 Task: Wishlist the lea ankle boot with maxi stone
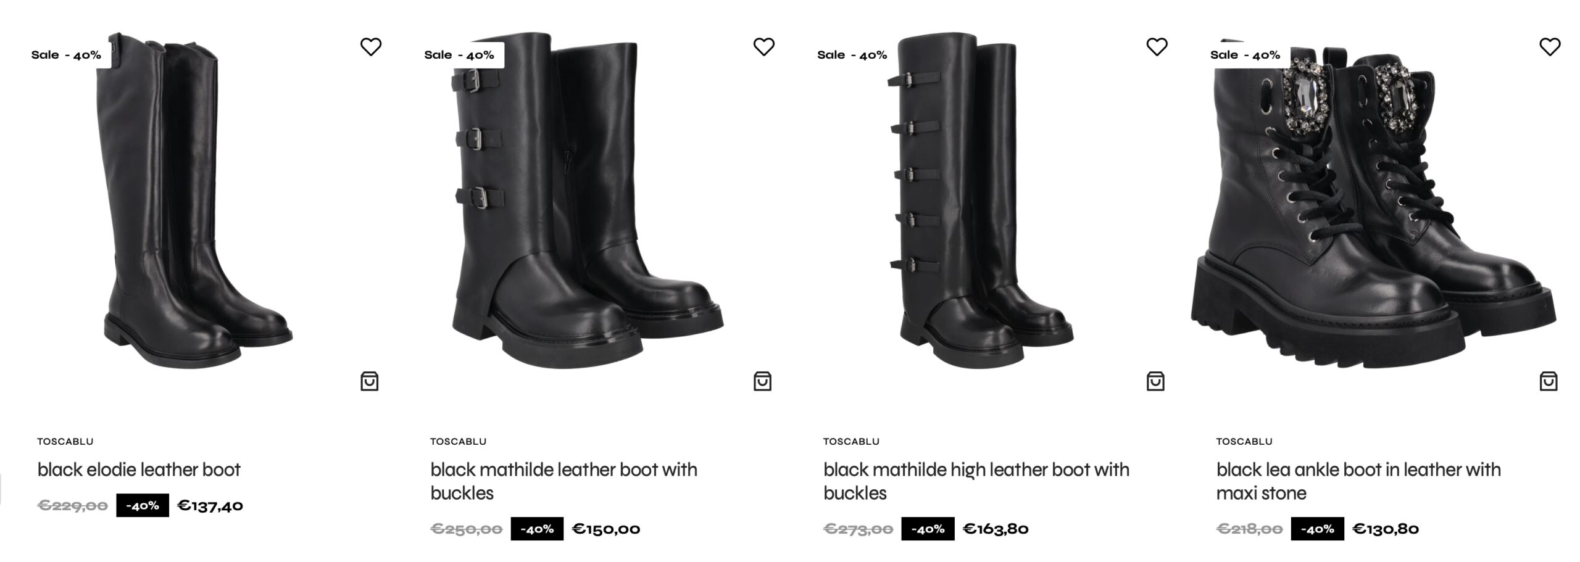tap(1550, 47)
